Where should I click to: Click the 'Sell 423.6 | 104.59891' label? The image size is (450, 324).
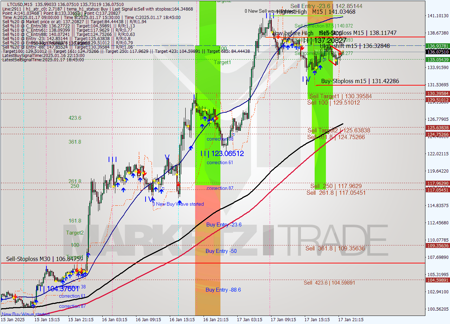tap(329, 282)
